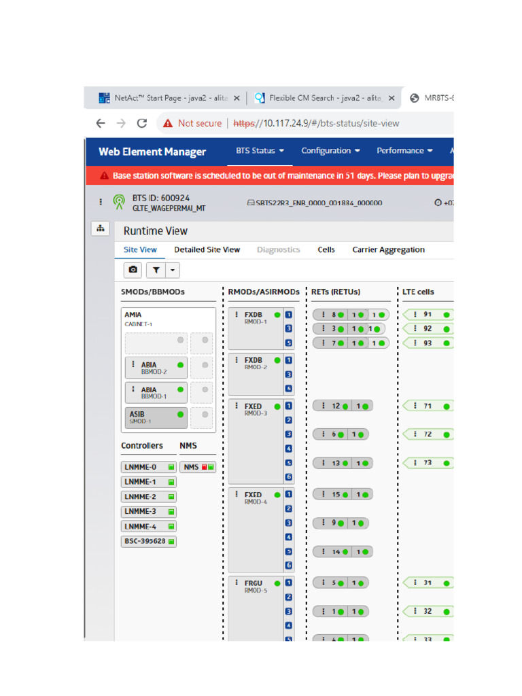Click the Not secure warning icon

click(168, 123)
